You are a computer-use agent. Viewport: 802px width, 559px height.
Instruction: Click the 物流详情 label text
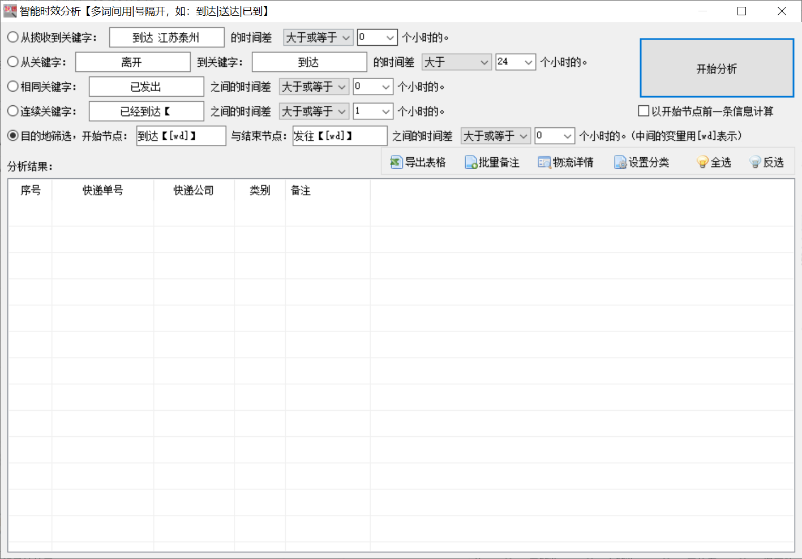573,162
